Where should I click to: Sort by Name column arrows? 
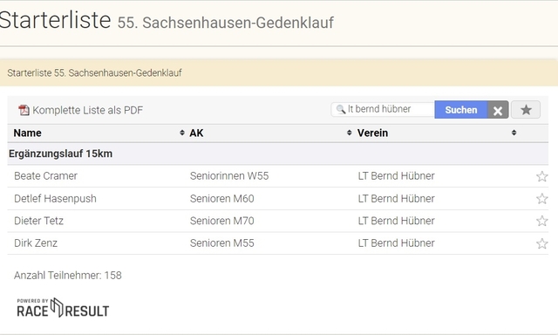click(x=182, y=133)
